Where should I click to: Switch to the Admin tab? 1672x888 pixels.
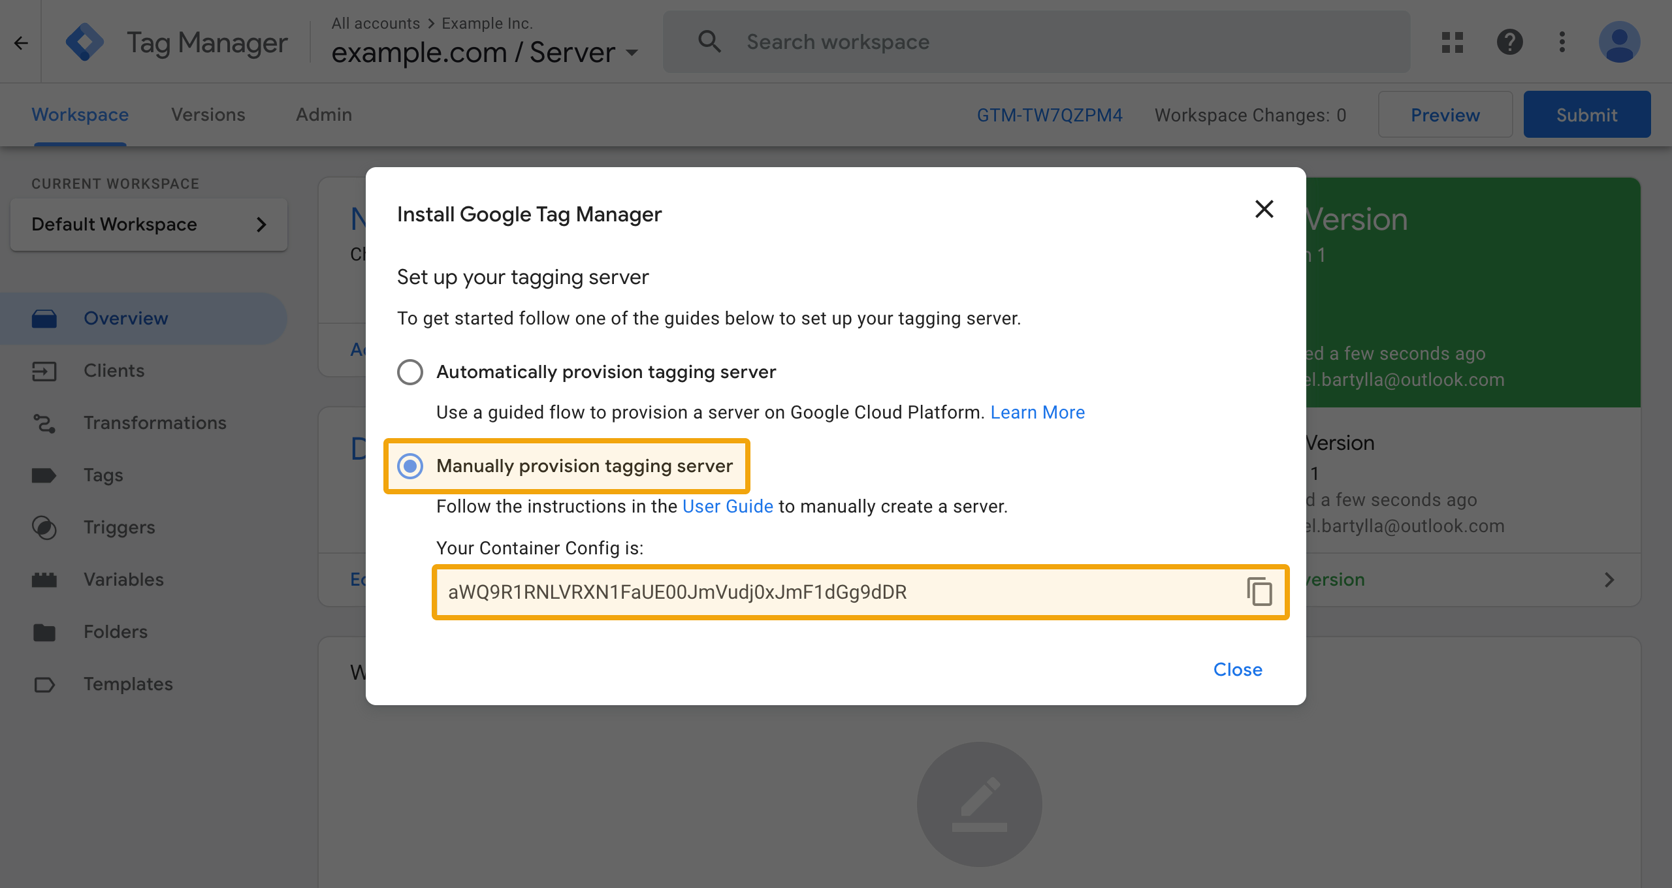point(324,115)
